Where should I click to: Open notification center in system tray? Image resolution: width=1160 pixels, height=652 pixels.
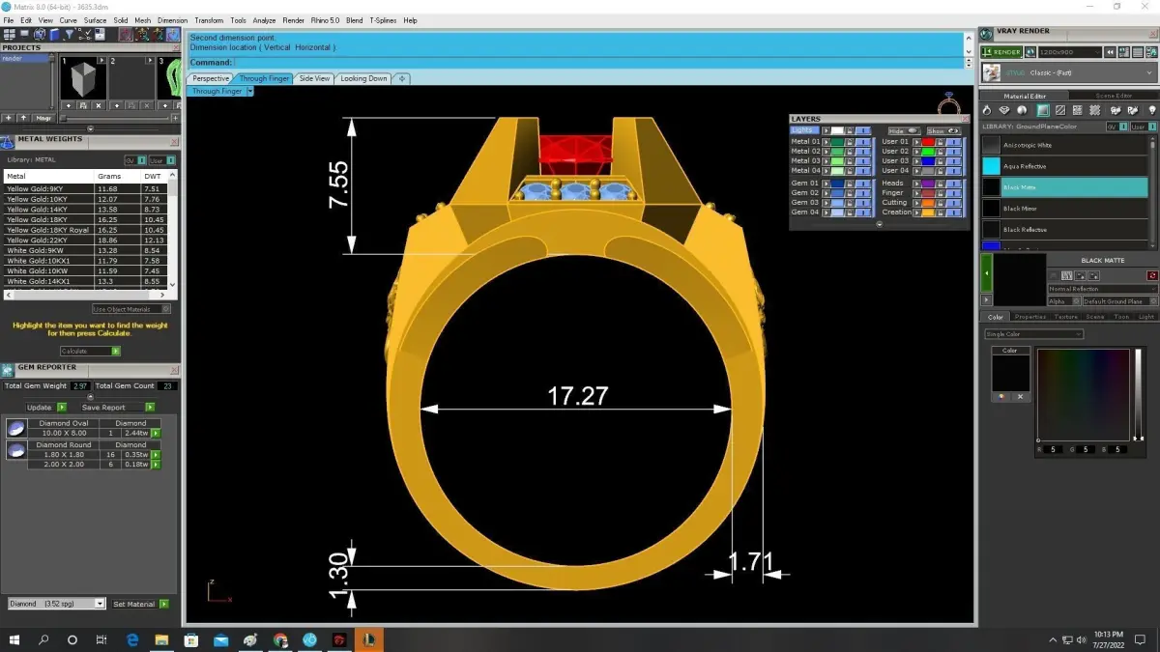[1141, 639]
